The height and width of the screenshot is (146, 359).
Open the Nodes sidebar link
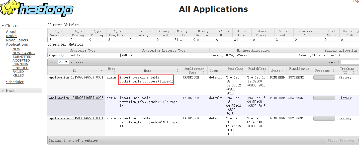(12, 36)
